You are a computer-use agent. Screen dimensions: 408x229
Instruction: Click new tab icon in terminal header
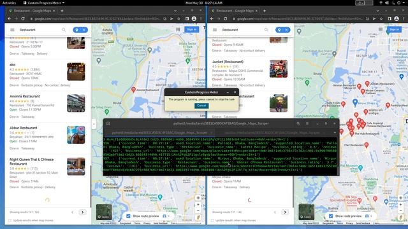[108, 123]
